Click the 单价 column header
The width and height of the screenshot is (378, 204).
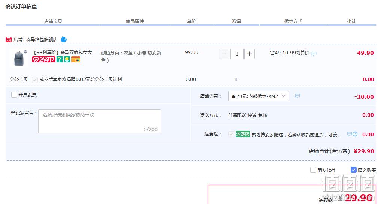pyautogui.click(x=191, y=21)
